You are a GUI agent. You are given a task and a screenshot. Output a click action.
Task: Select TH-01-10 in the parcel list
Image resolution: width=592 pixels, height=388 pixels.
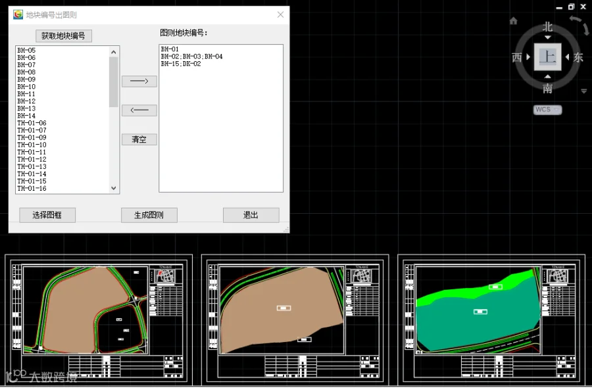32,145
